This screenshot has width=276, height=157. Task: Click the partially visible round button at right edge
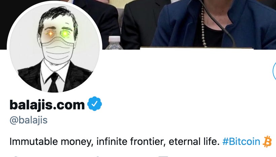(x=274, y=71)
